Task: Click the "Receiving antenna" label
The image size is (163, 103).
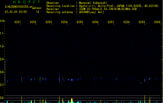Action: coord(60,12)
